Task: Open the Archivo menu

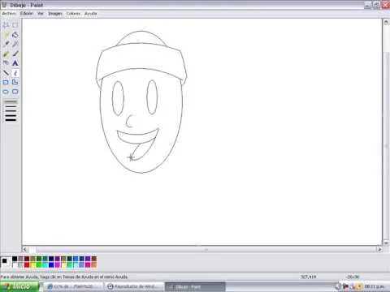Action: tap(9, 14)
